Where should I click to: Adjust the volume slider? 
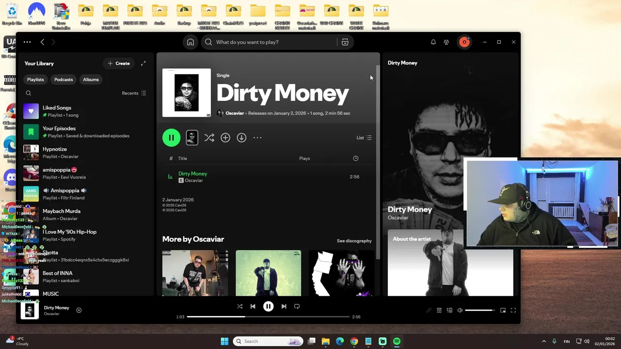click(480, 310)
